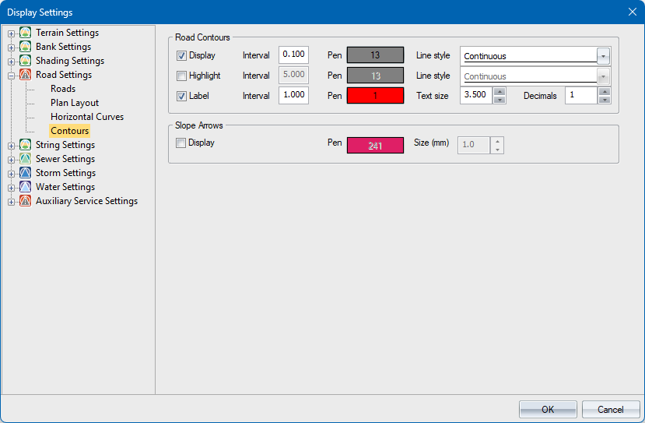Click the Storm Settings icon

point(25,173)
